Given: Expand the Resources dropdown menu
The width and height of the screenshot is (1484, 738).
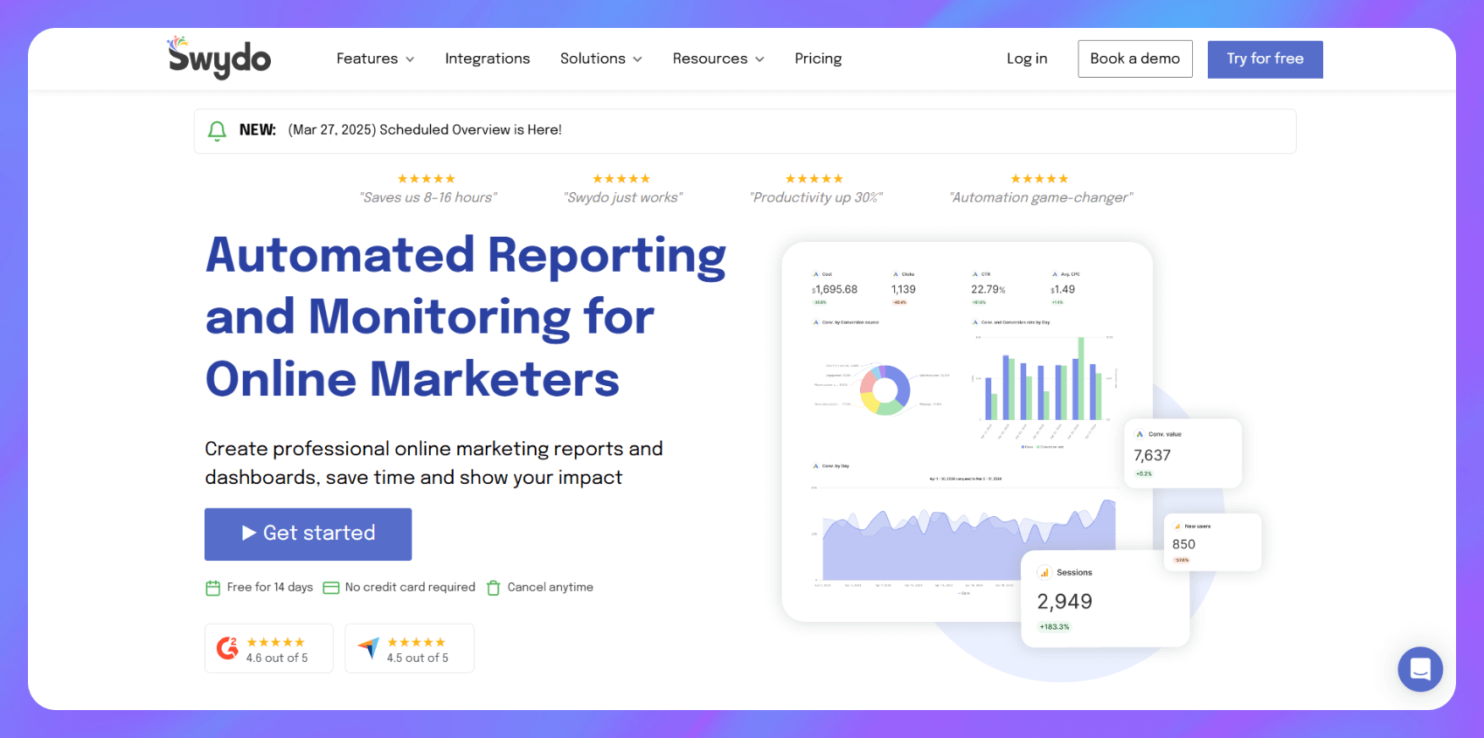Looking at the screenshot, I should tap(718, 59).
